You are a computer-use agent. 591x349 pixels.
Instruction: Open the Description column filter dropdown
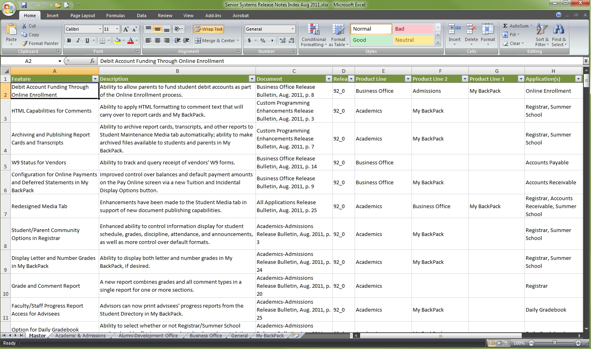coord(252,79)
